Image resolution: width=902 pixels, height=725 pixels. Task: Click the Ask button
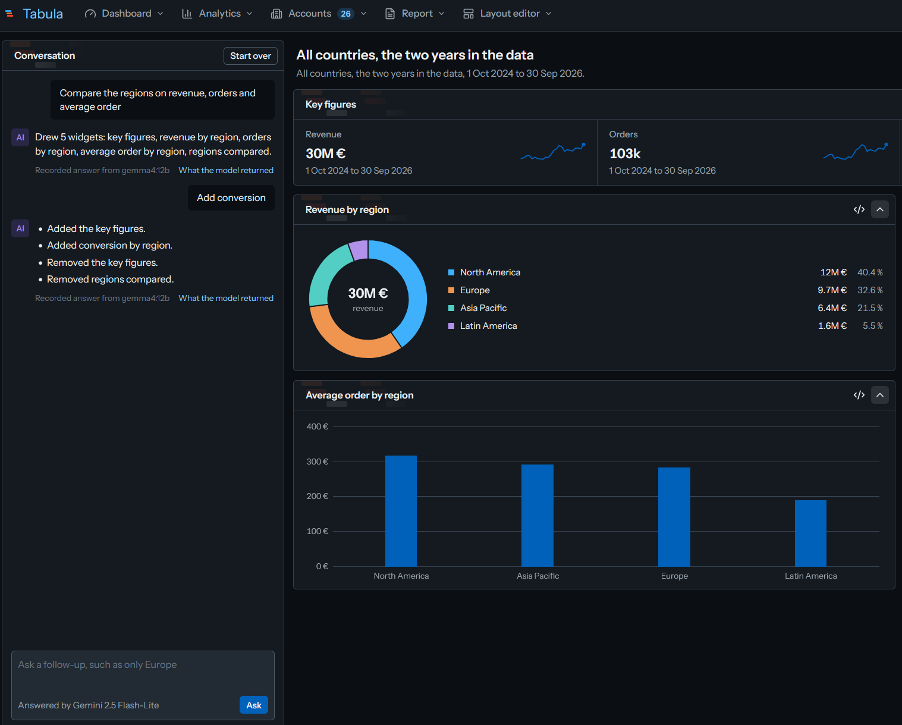click(x=254, y=705)
